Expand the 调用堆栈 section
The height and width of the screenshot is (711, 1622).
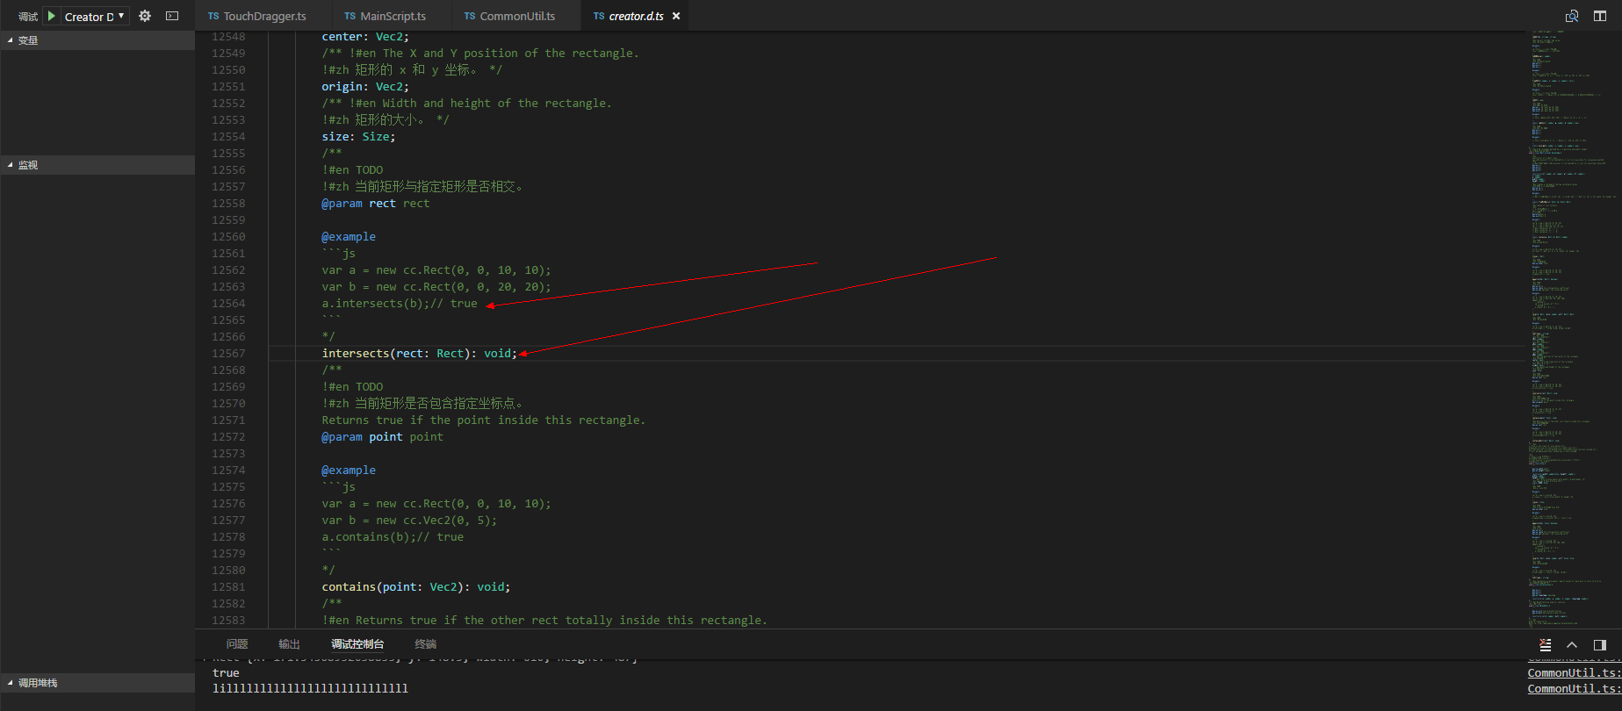(37, 683)
